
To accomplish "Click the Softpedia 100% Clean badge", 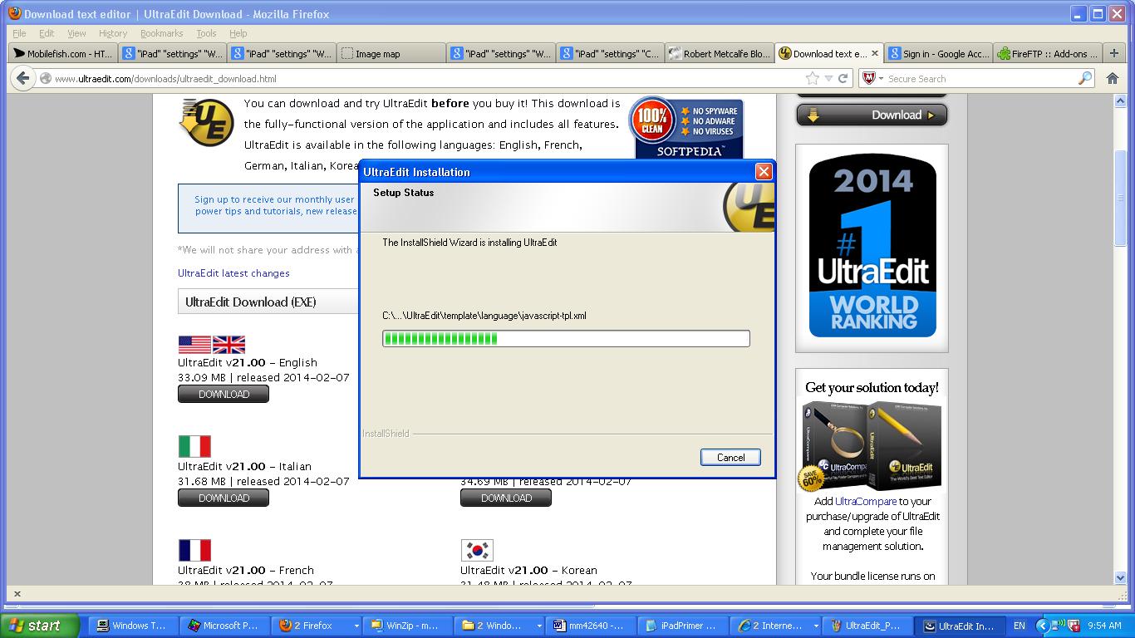I will (x=688, y=127).
